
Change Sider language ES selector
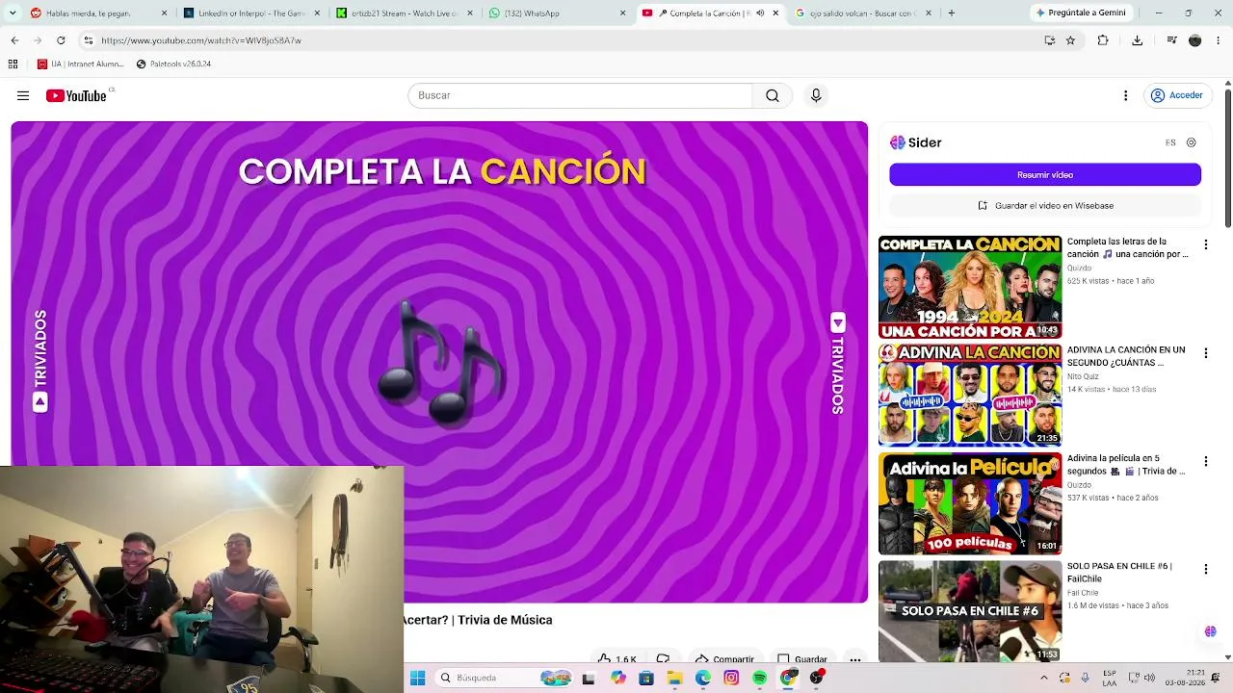tap(1170, 142)
